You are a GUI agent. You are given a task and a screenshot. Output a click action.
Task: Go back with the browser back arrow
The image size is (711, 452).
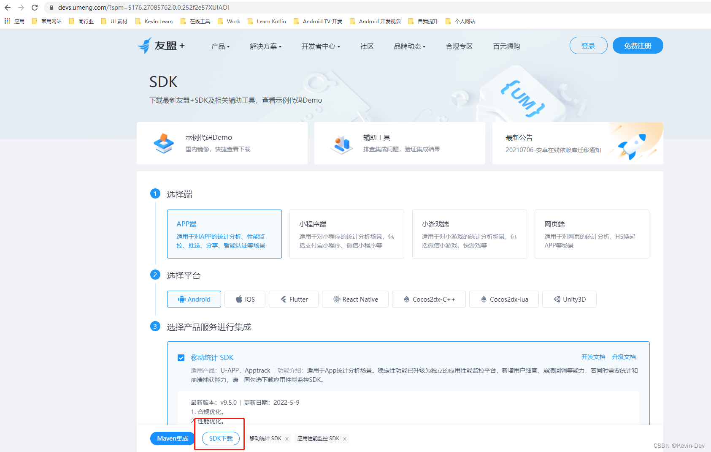coord(8,8)
